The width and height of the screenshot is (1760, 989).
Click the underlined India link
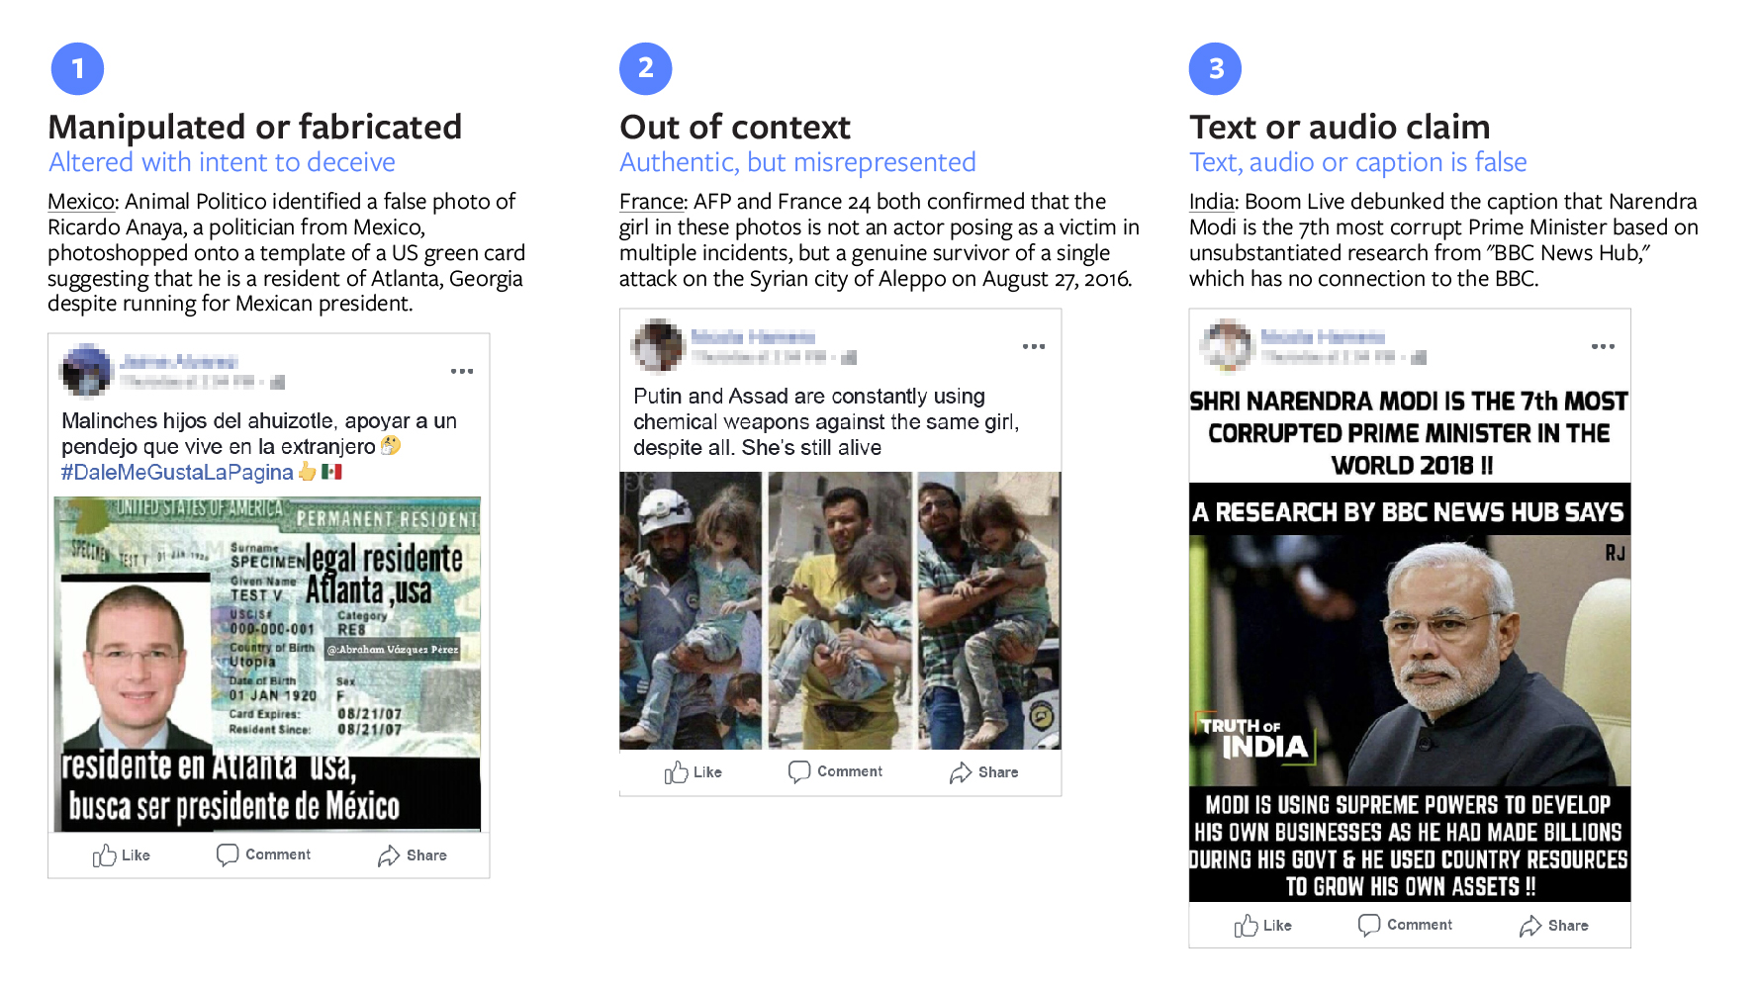pyautogui.click(x=1212, y=202)
